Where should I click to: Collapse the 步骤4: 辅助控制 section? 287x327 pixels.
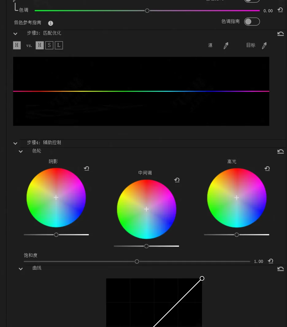click(x=15, y=143)
